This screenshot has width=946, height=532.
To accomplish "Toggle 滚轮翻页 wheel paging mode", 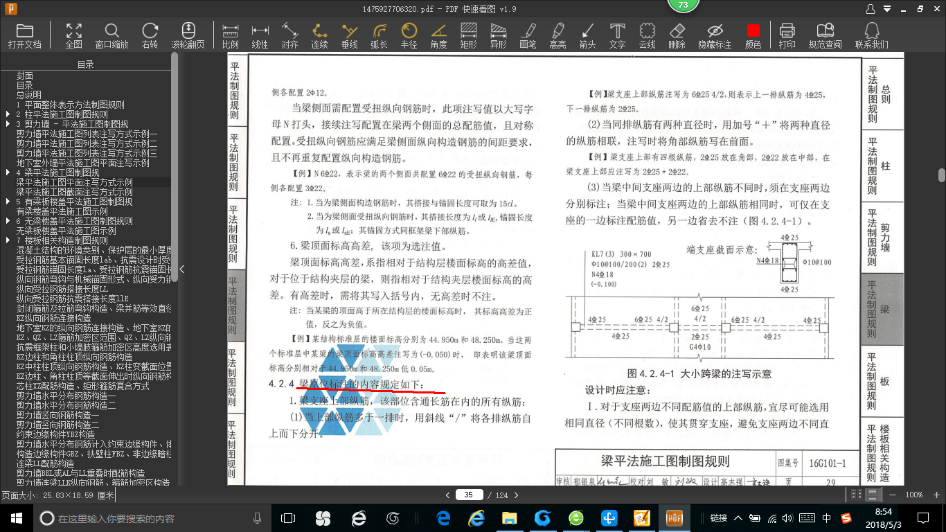I will pyautogui.click(x=188, y=35).
